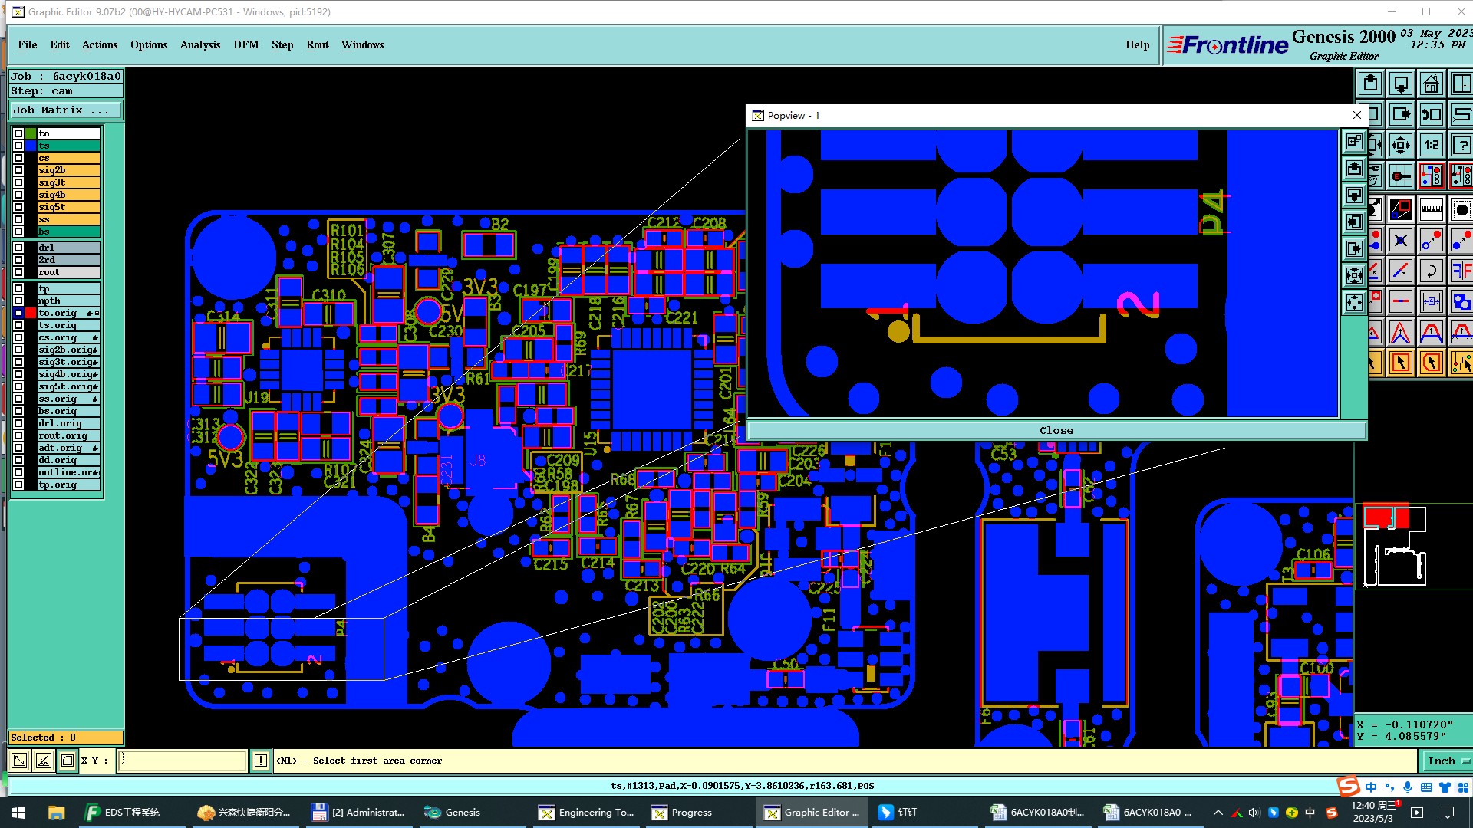Click the curved arrow rotate icon
The height and width of the screenshot is (828, 1473).
[1431, 270]
